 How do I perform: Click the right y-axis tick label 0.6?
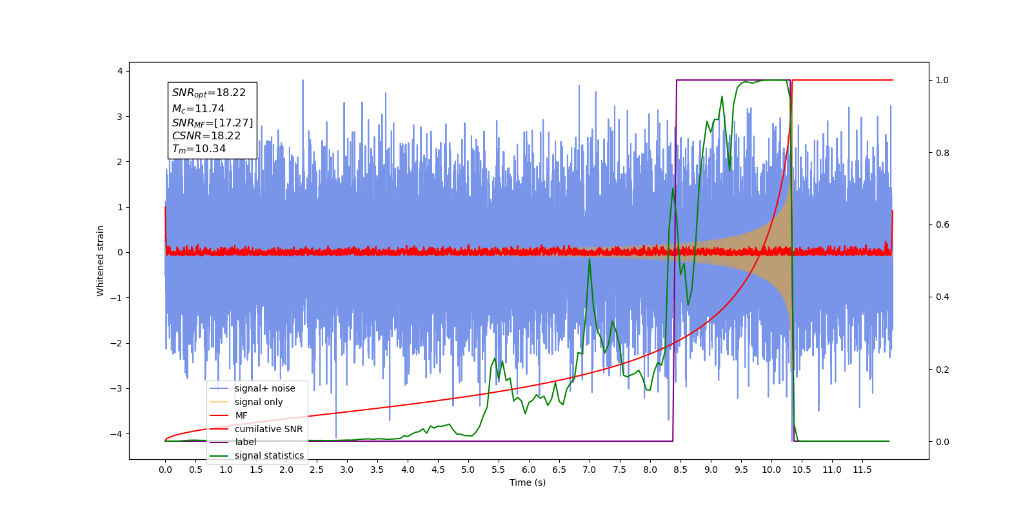pos(942,224)
